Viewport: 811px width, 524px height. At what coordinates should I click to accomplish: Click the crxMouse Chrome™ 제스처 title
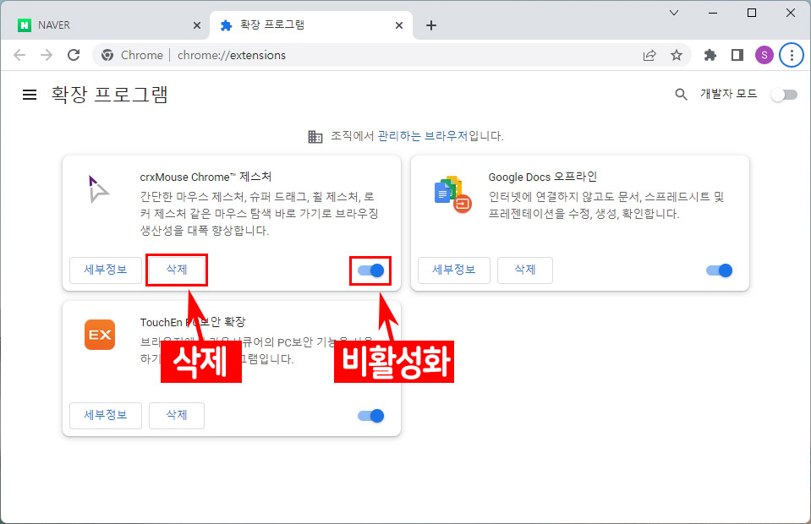pos(205,177)
